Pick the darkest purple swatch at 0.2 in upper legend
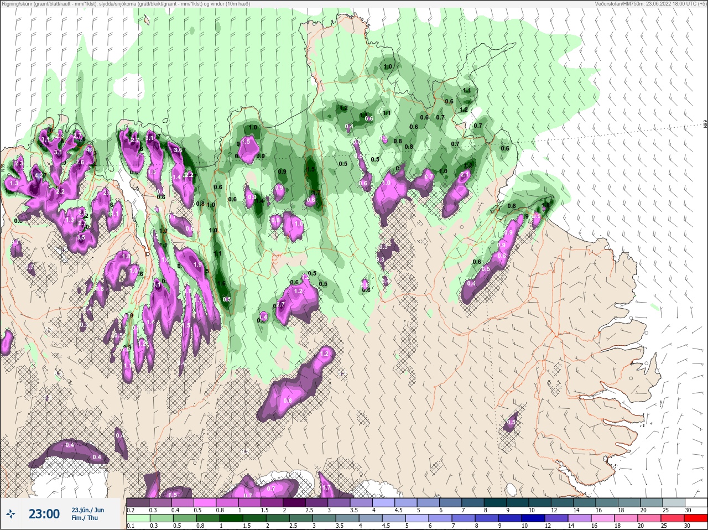This screenshot has width=708, height=530. point(138,502)
